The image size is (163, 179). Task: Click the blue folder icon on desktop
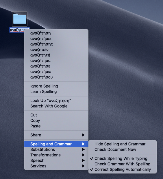click(20, 19)
